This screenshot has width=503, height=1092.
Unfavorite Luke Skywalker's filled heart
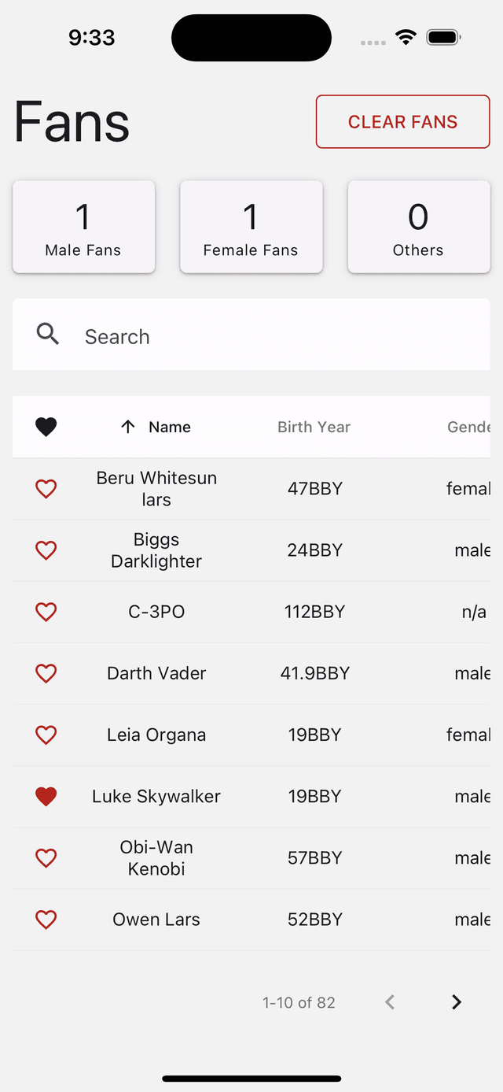[46, 796]
